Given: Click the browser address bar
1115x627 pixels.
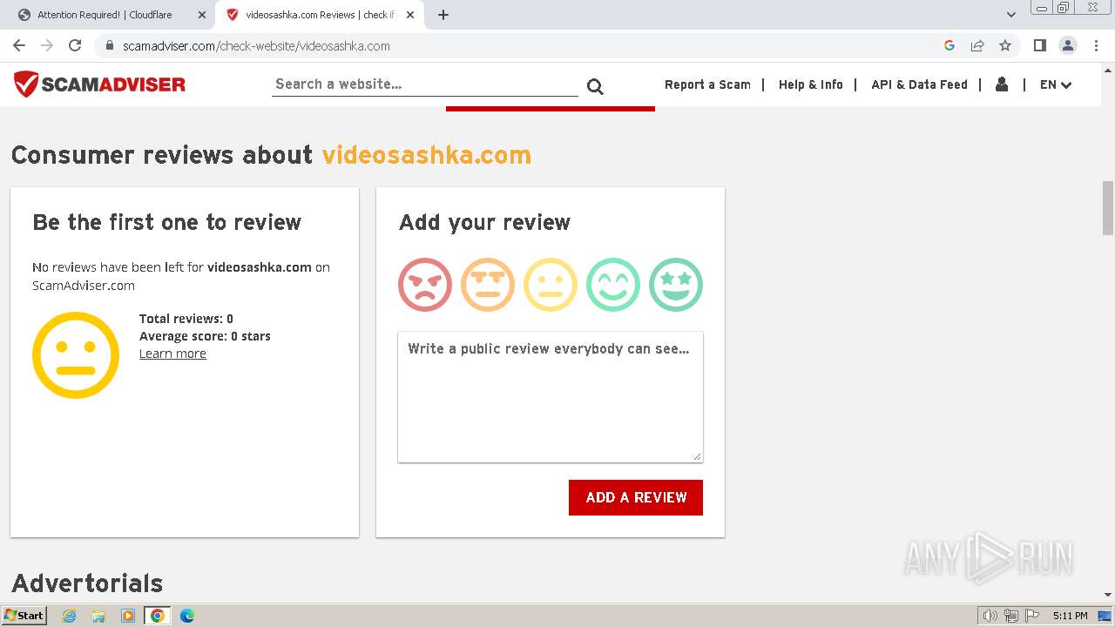Looking at the screenshot, I should click(x=523, y=45).
